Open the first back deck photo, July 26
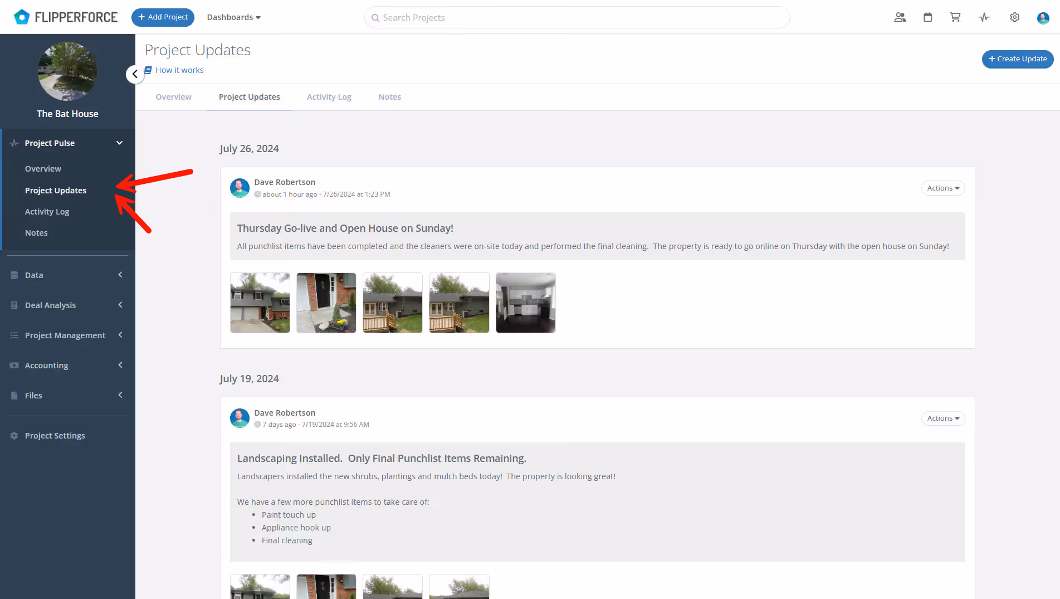The width and height of the screenshot is (1060, 599). [393, 303]
